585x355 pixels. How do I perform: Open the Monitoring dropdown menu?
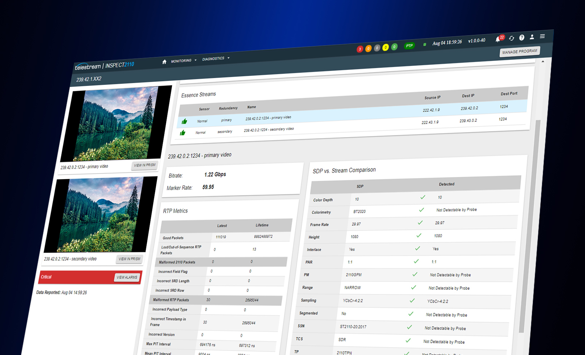(x=183, y=61)
